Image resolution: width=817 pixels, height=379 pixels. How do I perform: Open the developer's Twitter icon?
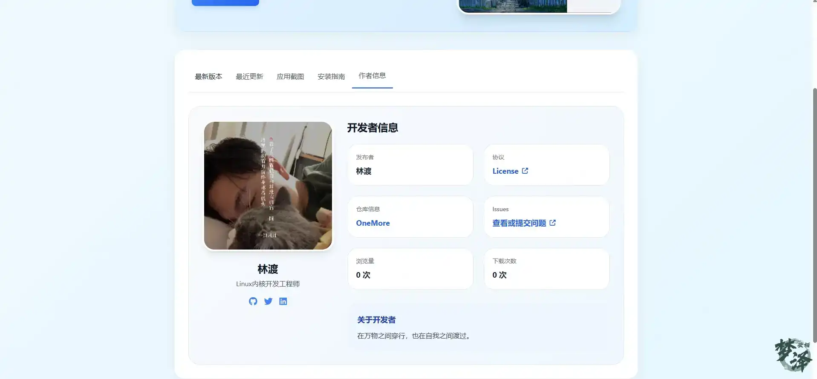pos(268,301)
